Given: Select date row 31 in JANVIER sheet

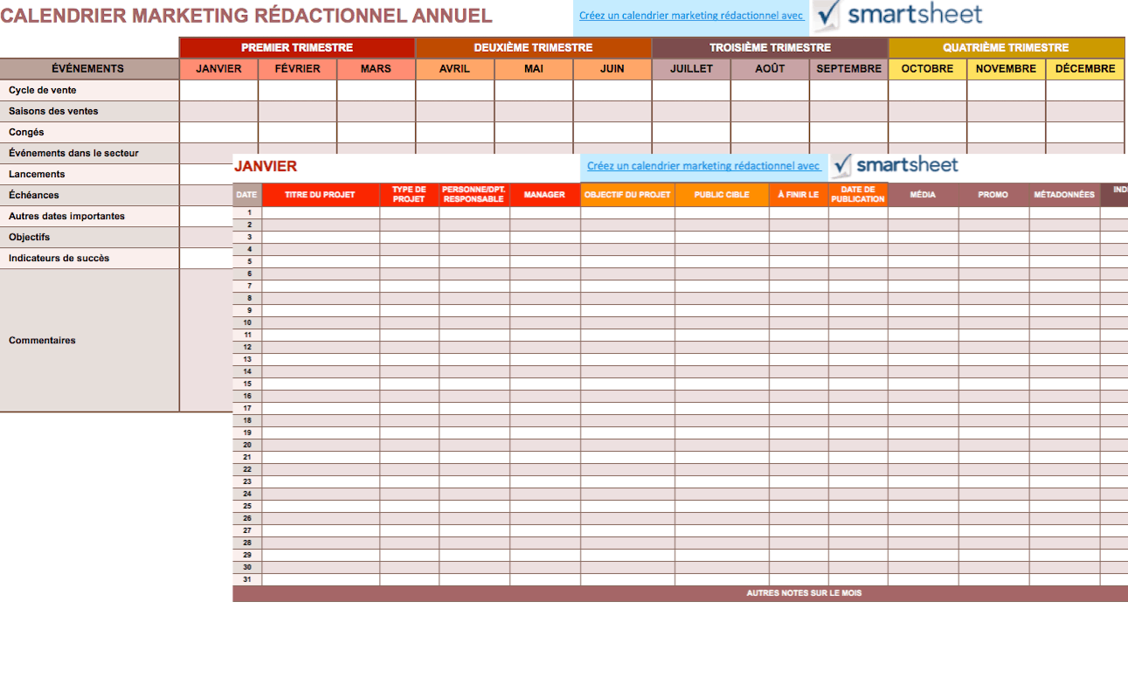Looking at the screenshot, I should click(248, 579).
